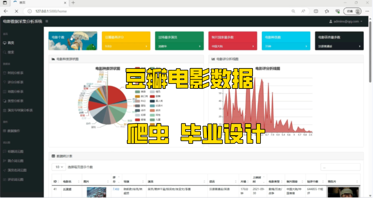
Task: Open browser favorites star icon
Action: click(327, 11)
